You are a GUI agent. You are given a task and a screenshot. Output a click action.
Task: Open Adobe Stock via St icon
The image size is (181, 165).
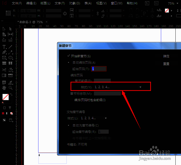[x=156, y=3]
